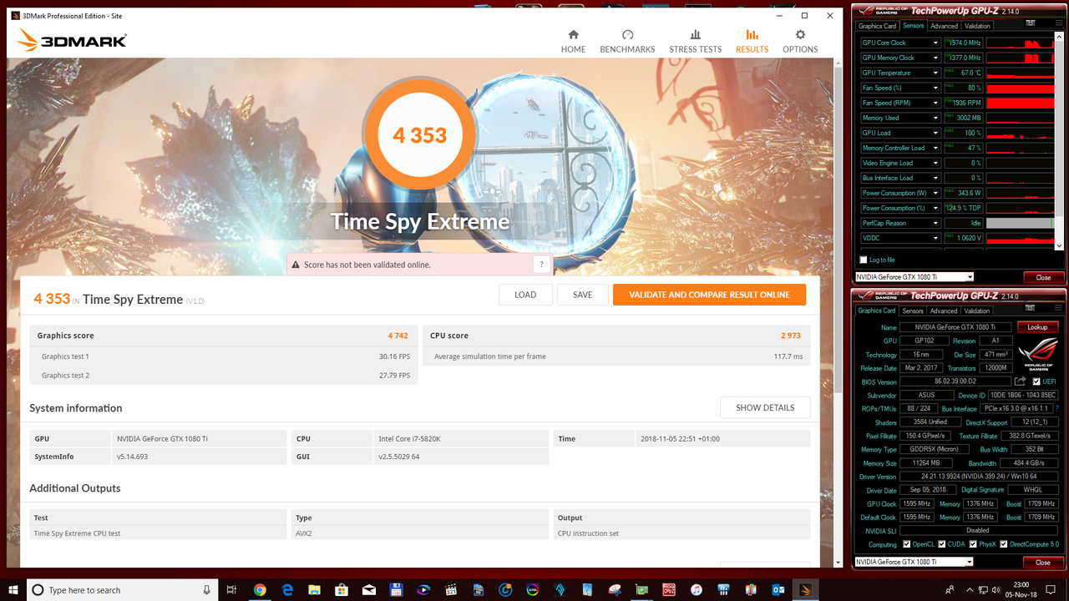Toggle the UEFI checkbox in GPU-Z
Viewport: 1069px width, 601px height.
pos(1036,381)
